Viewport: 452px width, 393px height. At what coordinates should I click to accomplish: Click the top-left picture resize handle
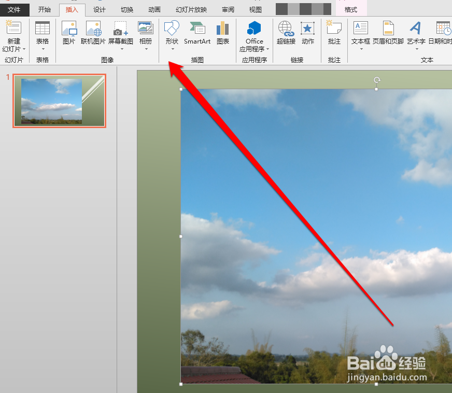coord(181,89)
